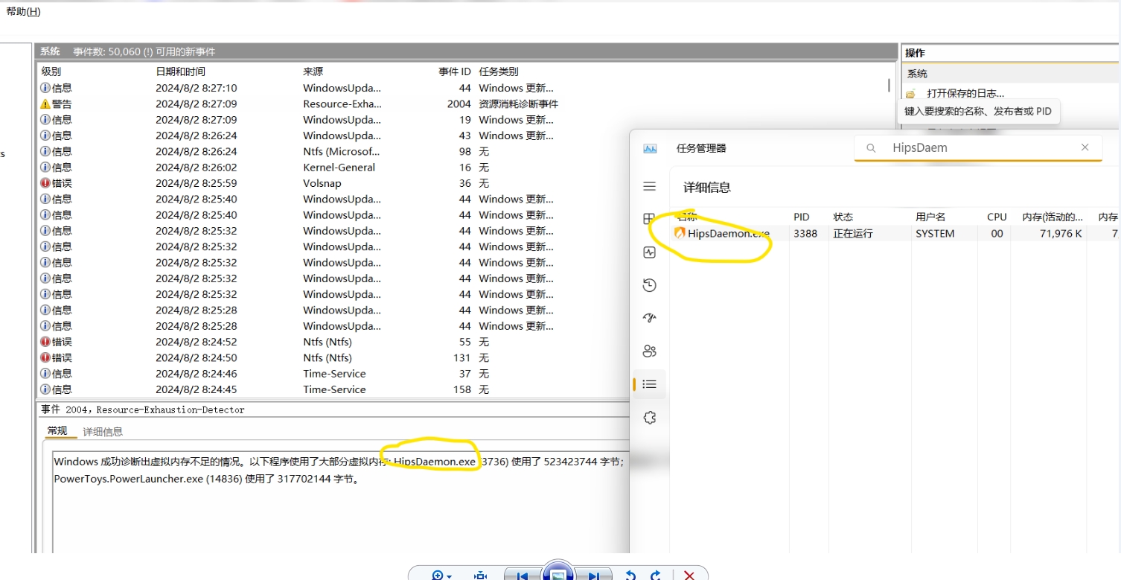The width and height of the screenshot is (1121, 580).
Task: Click info icon of Kernel-General event
Action: point(45,168)
